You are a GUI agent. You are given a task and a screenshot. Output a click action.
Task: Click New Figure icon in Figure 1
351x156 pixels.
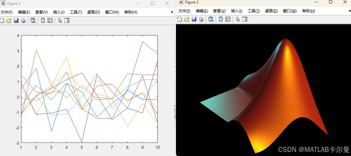pos(2,20)
